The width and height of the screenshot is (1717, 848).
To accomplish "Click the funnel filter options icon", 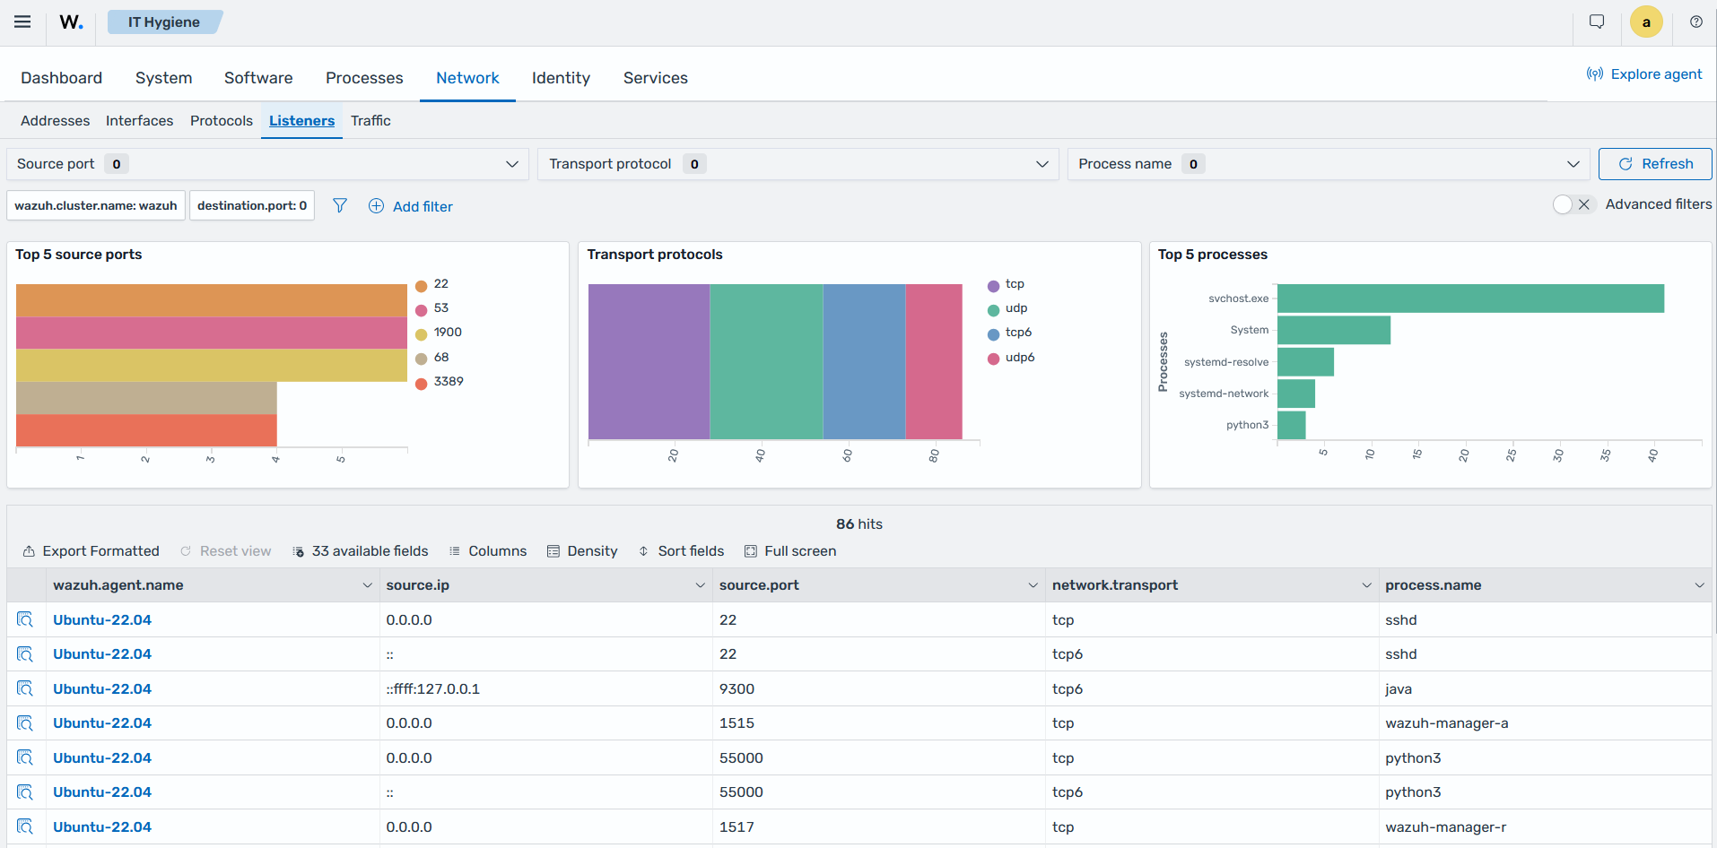I will (x=340, y=206).
